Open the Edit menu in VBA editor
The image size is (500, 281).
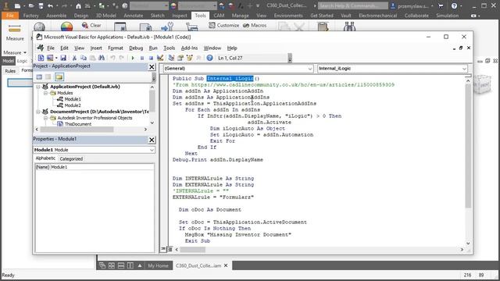(x=64, y=48)
